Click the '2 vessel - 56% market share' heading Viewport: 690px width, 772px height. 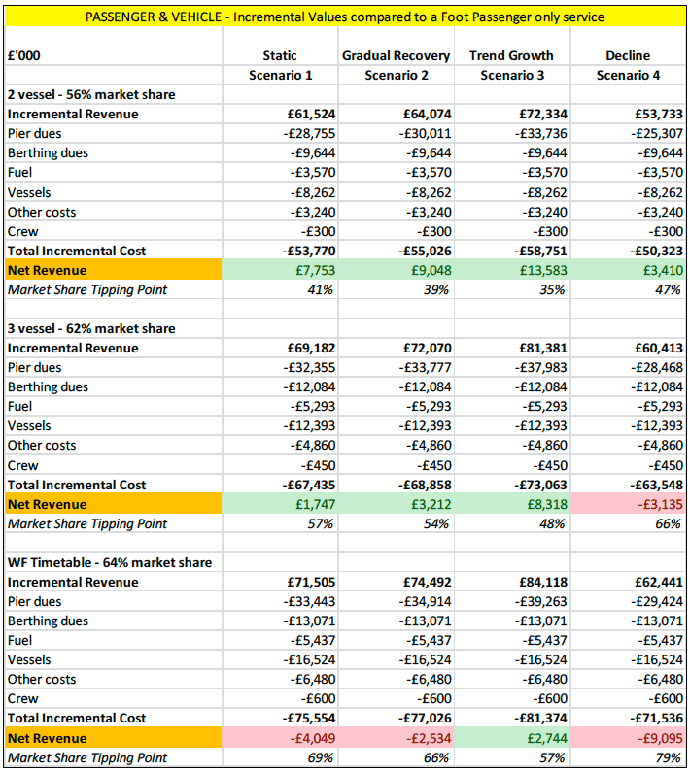pyautogui.click(x=91, y=94)
